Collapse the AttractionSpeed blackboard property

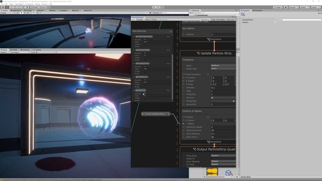134,50
